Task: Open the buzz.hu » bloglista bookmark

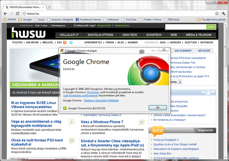Action: pos(60,19)
